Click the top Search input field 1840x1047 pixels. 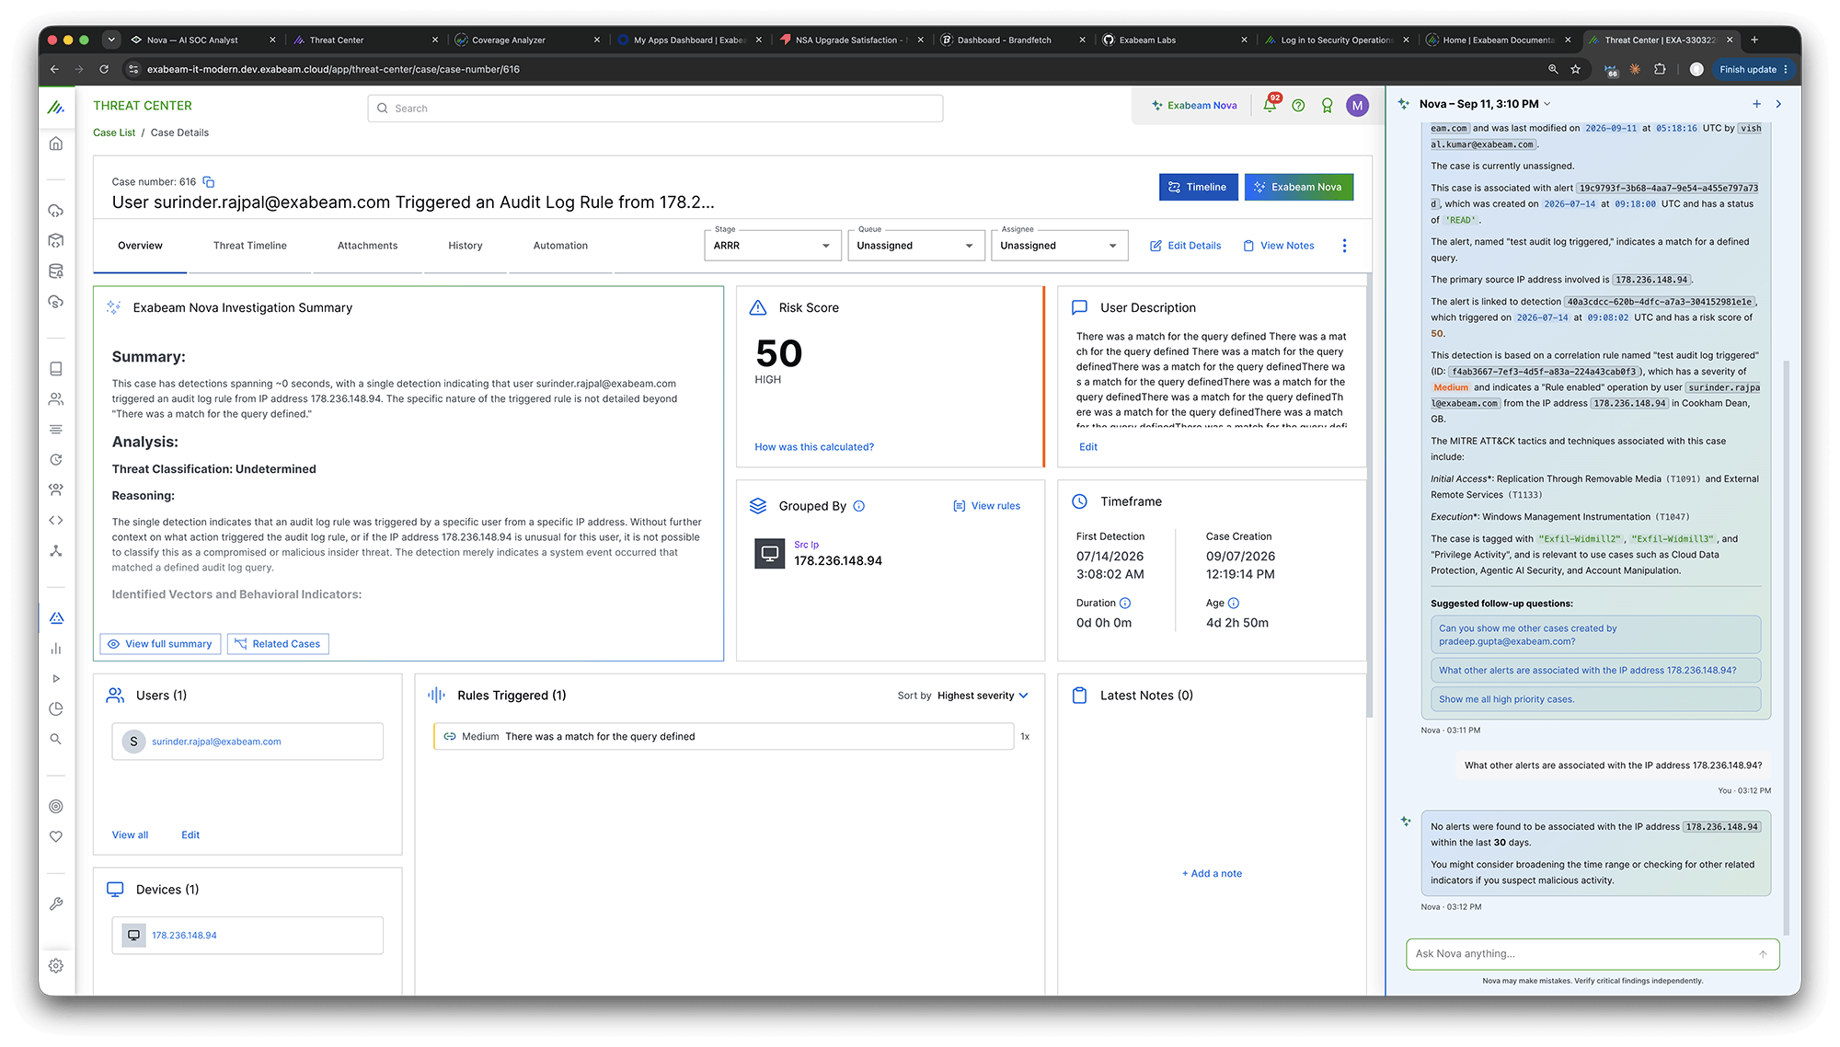[x=655, y=109]
